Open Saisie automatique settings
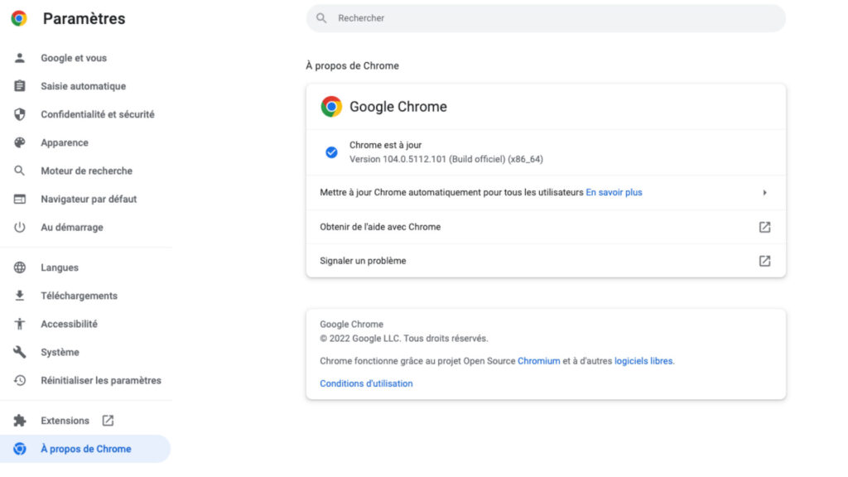 [x=85, y=86]
